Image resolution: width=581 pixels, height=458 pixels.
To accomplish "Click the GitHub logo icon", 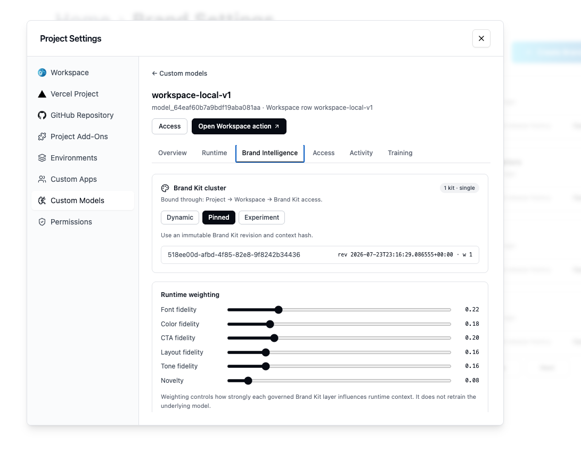I will pyautogui.click(x=42, y=115).
